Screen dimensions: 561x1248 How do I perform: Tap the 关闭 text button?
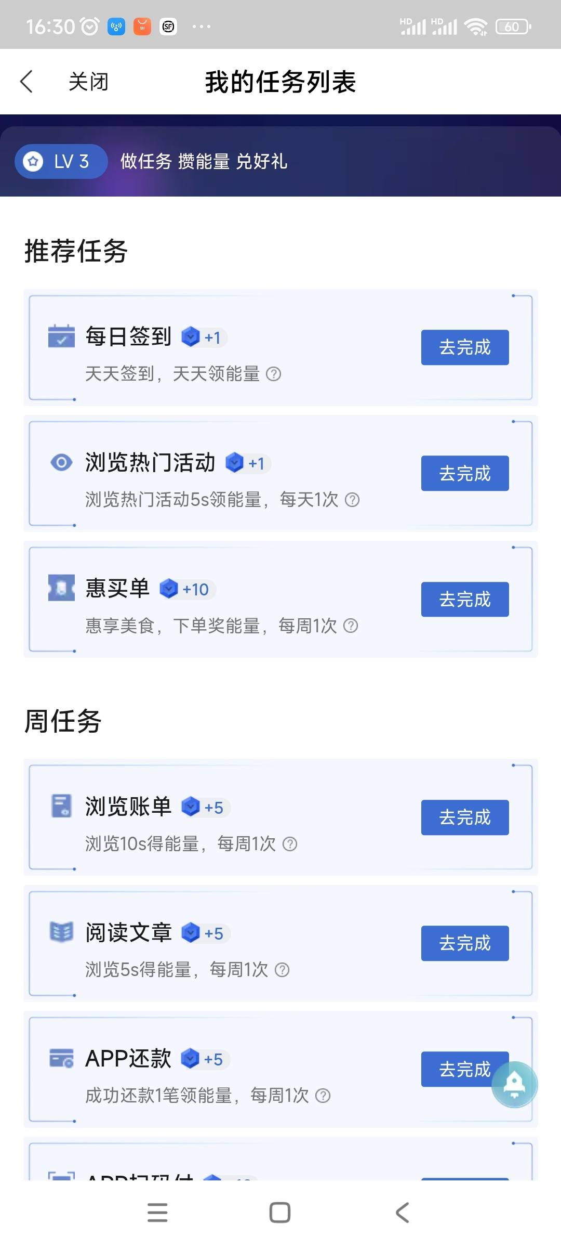point(88,82)
